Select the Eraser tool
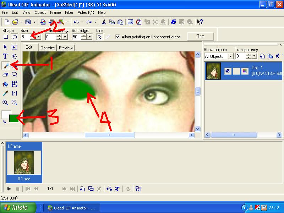Viewport: 284px width, 213px height. point(5,75)
